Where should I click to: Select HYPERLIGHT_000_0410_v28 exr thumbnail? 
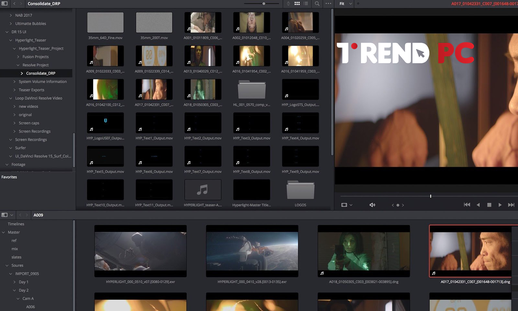252,251
